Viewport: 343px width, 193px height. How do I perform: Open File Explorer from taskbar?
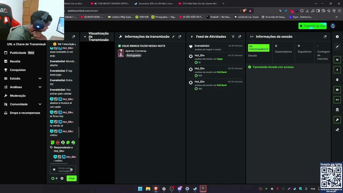[x=148, y=189]
